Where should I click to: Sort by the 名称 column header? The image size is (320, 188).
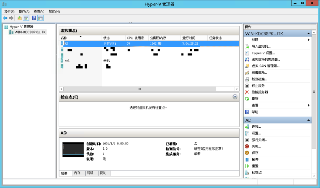80,38
